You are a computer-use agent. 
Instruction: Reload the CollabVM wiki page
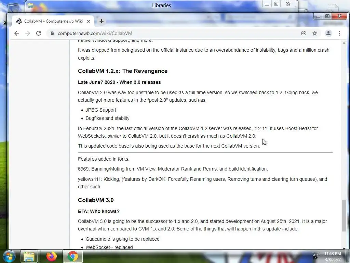(39, 33)
